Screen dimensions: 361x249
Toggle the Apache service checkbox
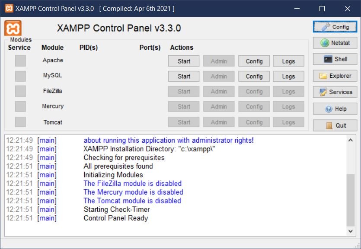coord(20,61)
